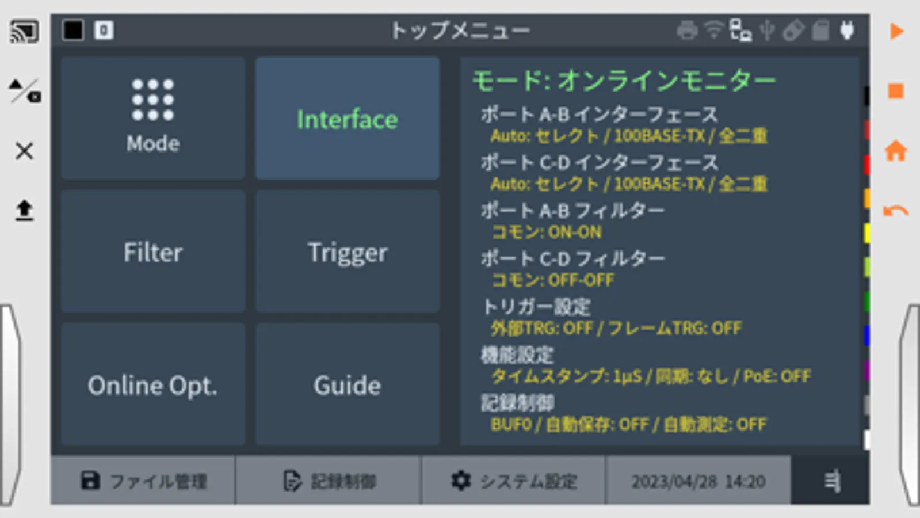Click the screen cast icon
Screen dimensions: 920x518
(24, 31)
